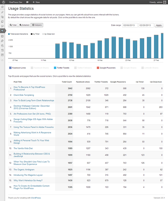Viewport: 168px width, 201px height.
Task: Switch to the Detailed chart view
Action: [x=24, y=25]
